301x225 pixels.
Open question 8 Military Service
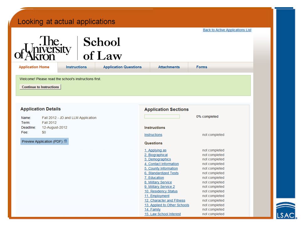pos(158,182)
